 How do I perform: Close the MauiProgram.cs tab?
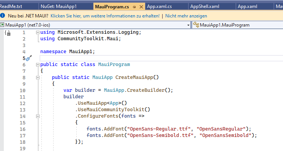[x=141, y=7]
